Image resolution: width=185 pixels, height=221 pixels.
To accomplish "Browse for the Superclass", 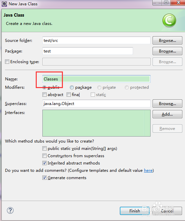I will (167, 104).
